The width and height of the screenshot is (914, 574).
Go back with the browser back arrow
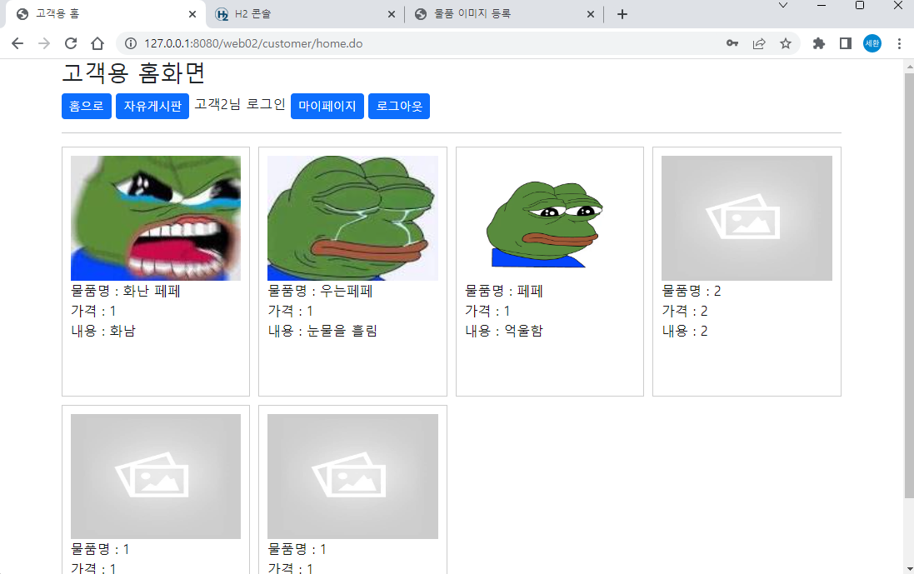click(x=17, y=43)
